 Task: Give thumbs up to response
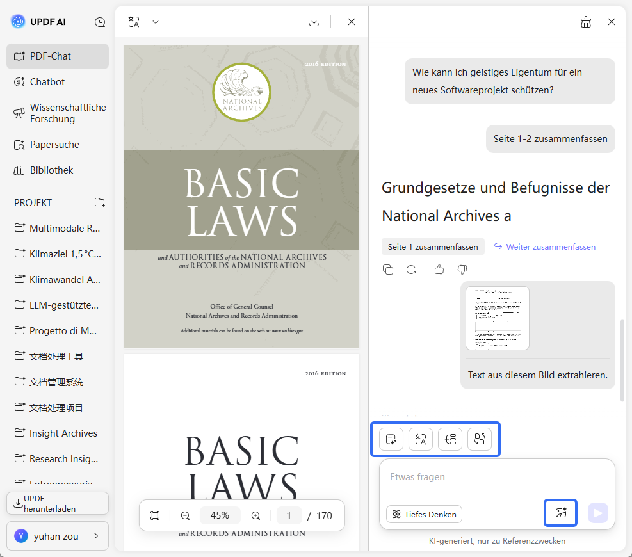tap(439, 270)
